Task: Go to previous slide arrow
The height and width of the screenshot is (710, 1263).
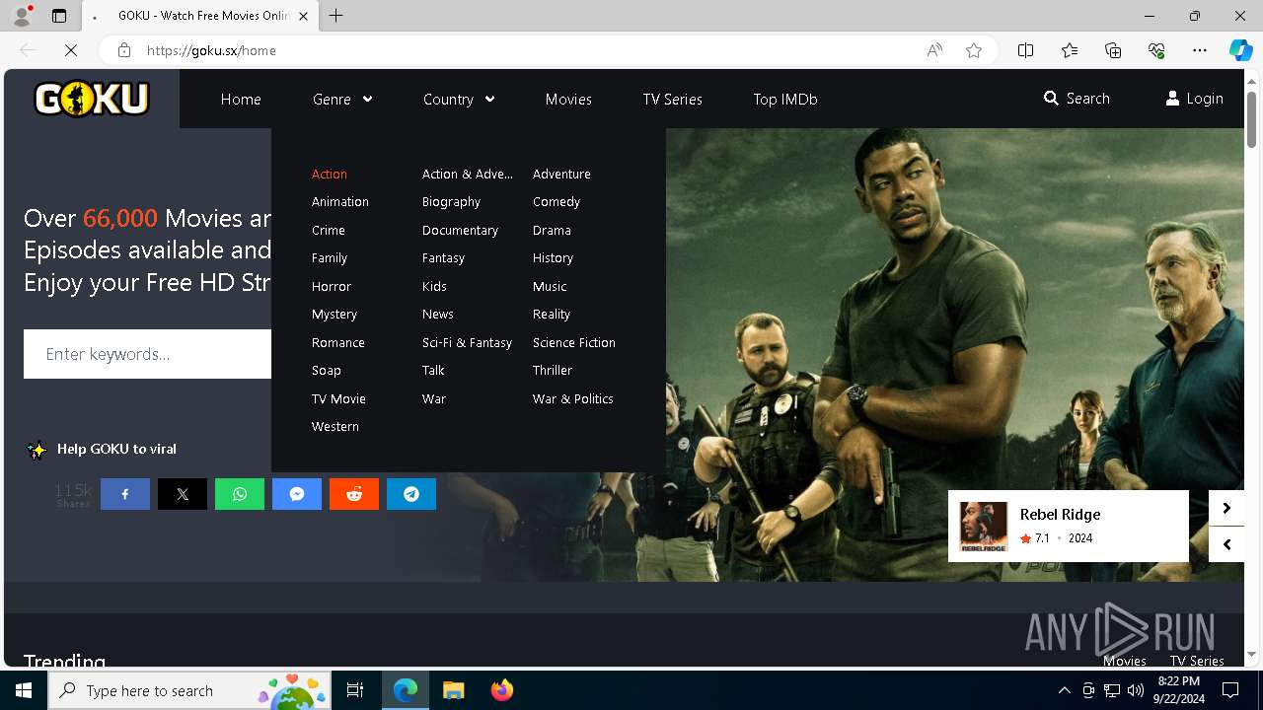Action: (1226, 544)
